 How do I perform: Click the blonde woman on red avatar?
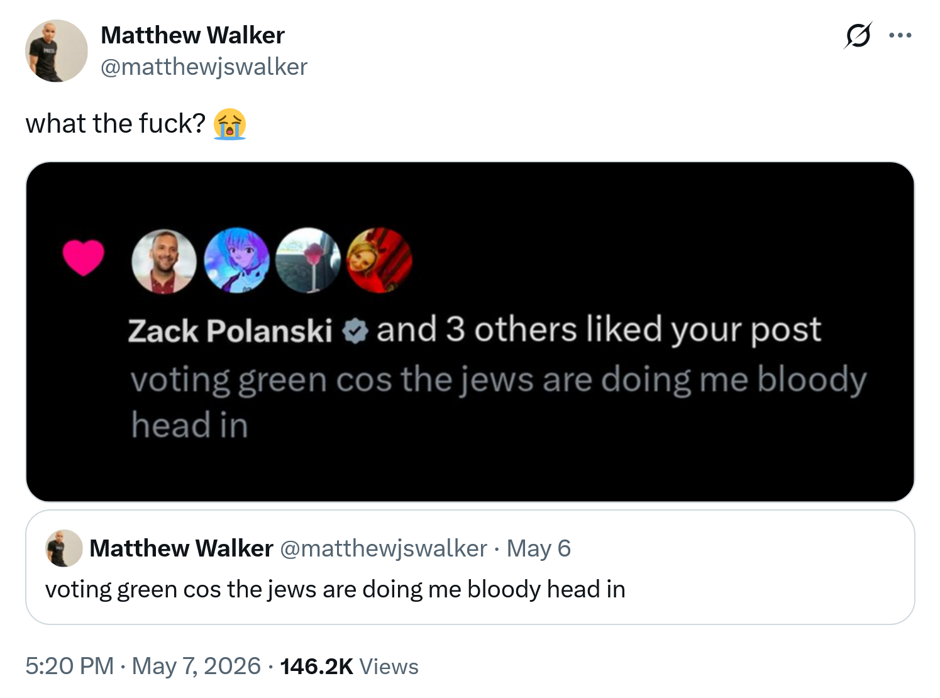pos(379,260)
